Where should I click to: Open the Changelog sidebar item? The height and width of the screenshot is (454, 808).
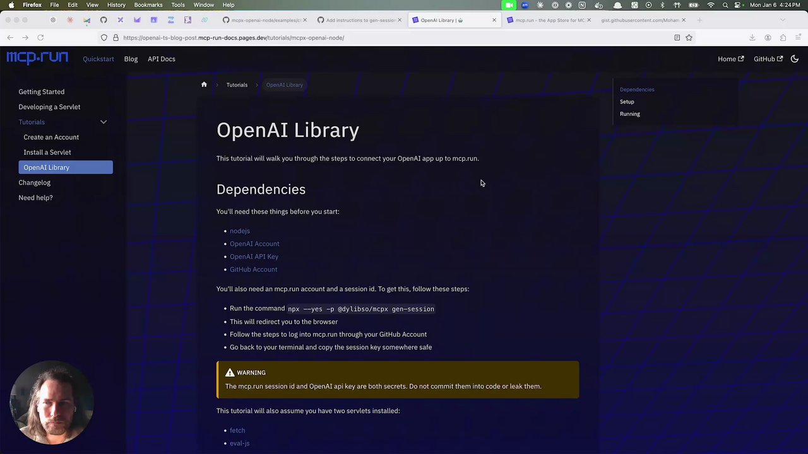click(x=35, y=182)
